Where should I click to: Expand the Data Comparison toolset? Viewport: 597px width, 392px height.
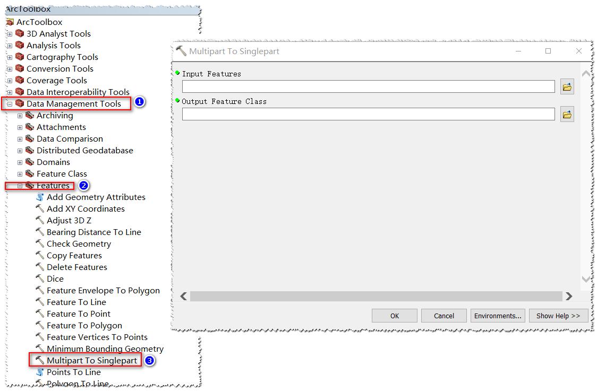(x=20, y=140)
